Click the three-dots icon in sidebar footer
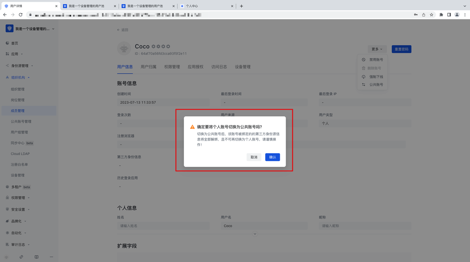This screenshot has width=470, height=262. 51,257
